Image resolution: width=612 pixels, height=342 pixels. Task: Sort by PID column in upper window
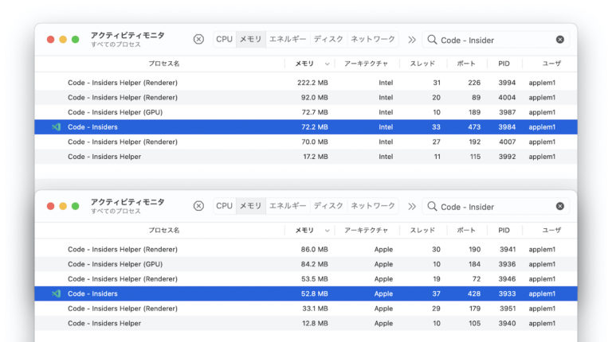[x=504, y=63]
